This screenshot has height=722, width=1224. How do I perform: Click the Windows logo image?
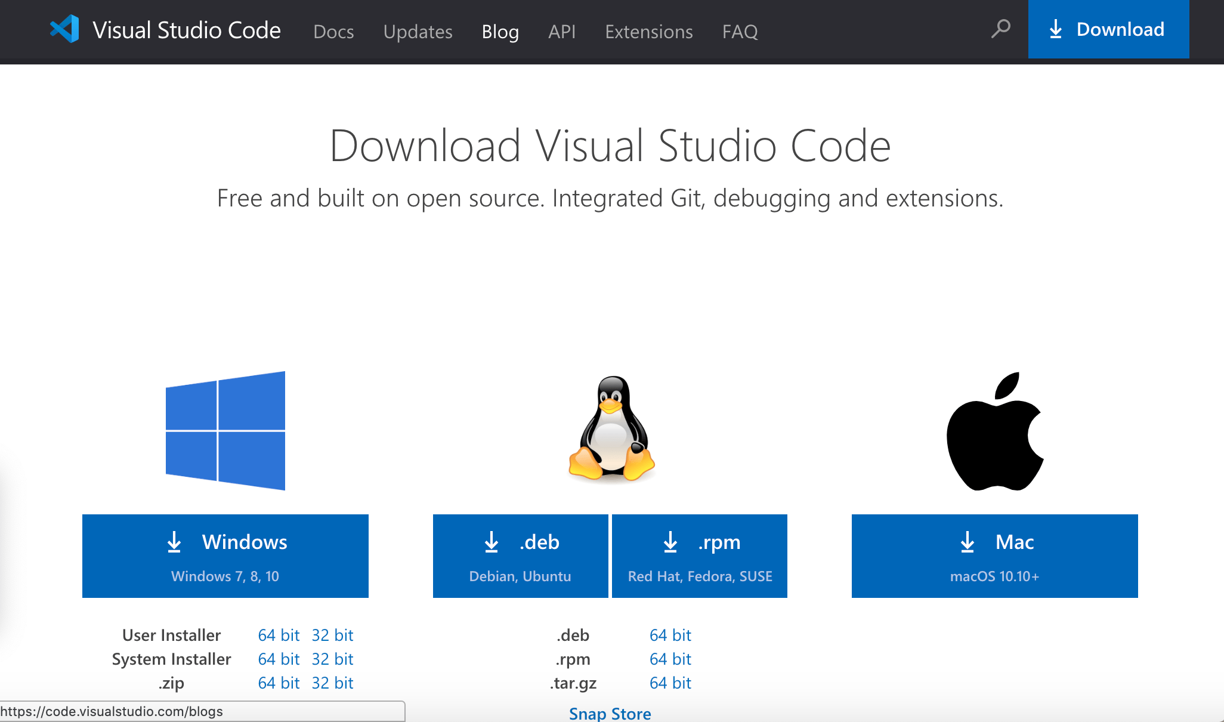tap(225, 431)
